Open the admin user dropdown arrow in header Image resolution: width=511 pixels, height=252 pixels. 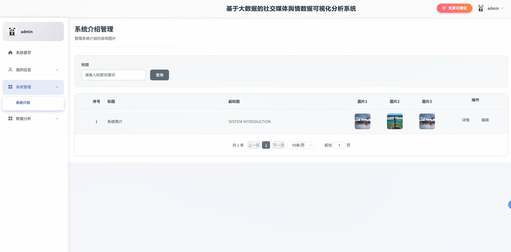(502, 8)
